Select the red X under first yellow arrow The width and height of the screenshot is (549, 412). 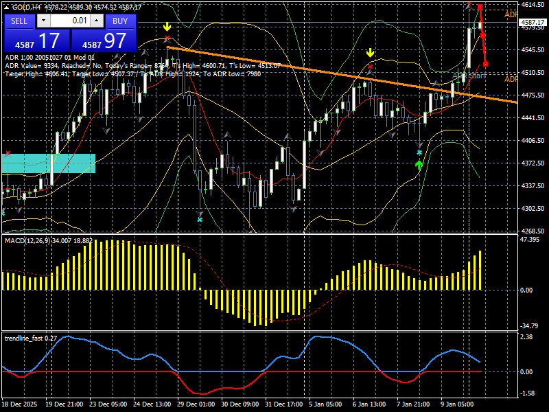tap(167, 38)
